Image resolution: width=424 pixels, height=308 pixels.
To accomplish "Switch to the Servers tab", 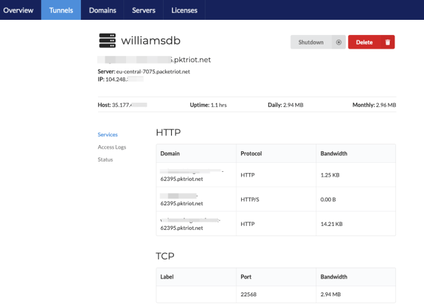I will click(144, 10).
